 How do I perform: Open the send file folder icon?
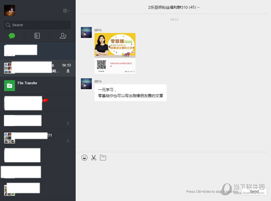(x=103, y=158)
